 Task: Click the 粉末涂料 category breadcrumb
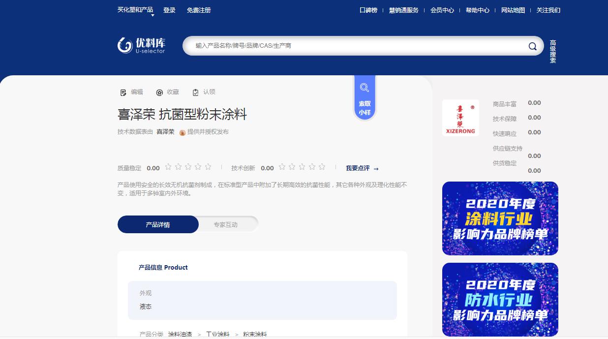tap(255, 335)
